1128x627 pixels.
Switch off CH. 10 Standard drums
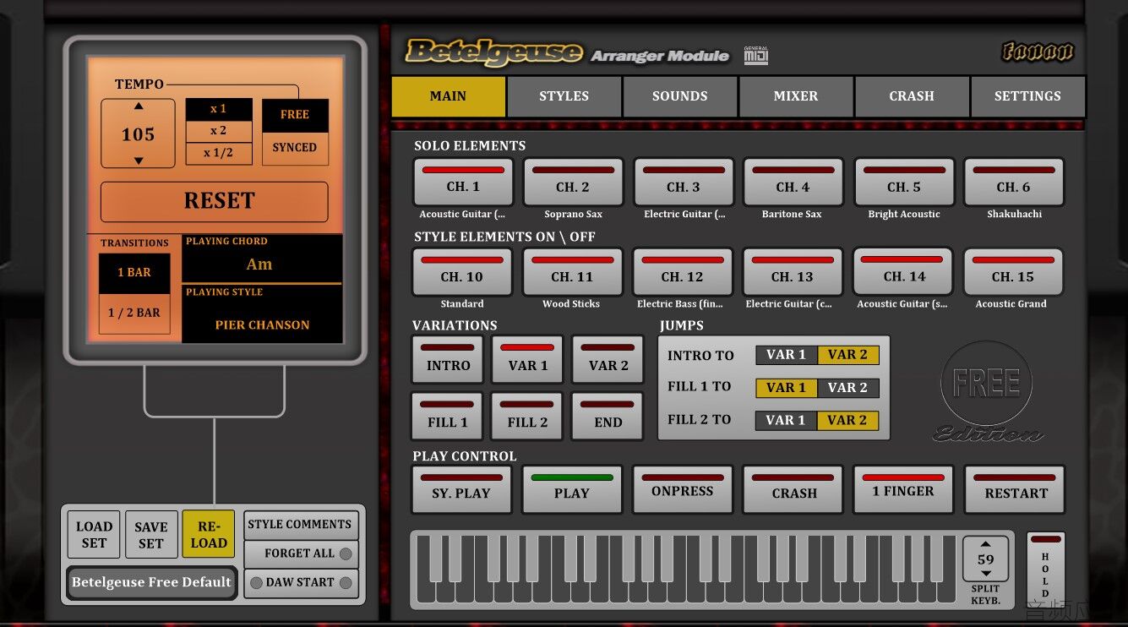coord(462,272)
